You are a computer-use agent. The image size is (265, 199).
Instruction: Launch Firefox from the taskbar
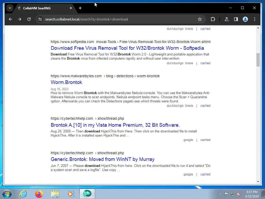(39, 194)
